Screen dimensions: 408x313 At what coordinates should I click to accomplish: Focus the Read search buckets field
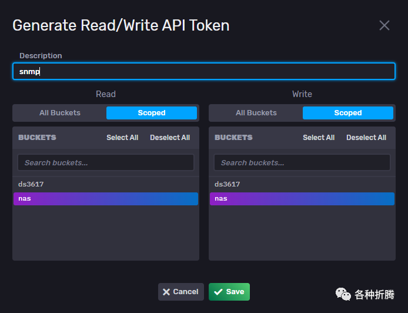pos(106,162)
